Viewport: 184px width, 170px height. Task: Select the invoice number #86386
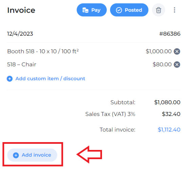pos(170,34)
